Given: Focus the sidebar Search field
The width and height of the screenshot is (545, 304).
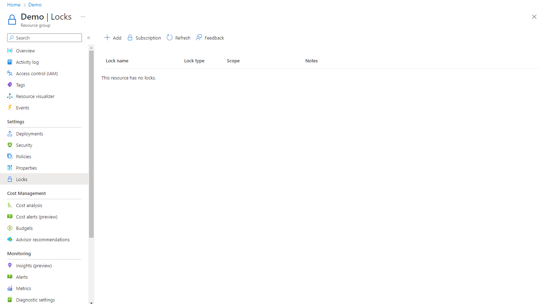Looking at the screenshot, I should pos(45,38).
